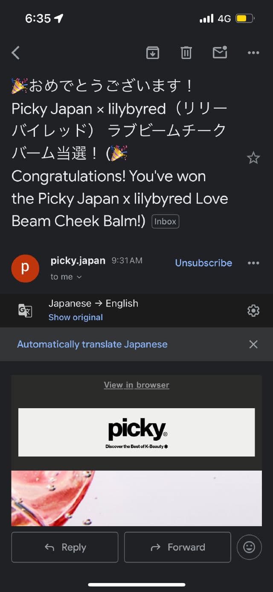Viewport: 273px width, 592px height.
Task: Open translation settings gear
Action: point(253,310)
